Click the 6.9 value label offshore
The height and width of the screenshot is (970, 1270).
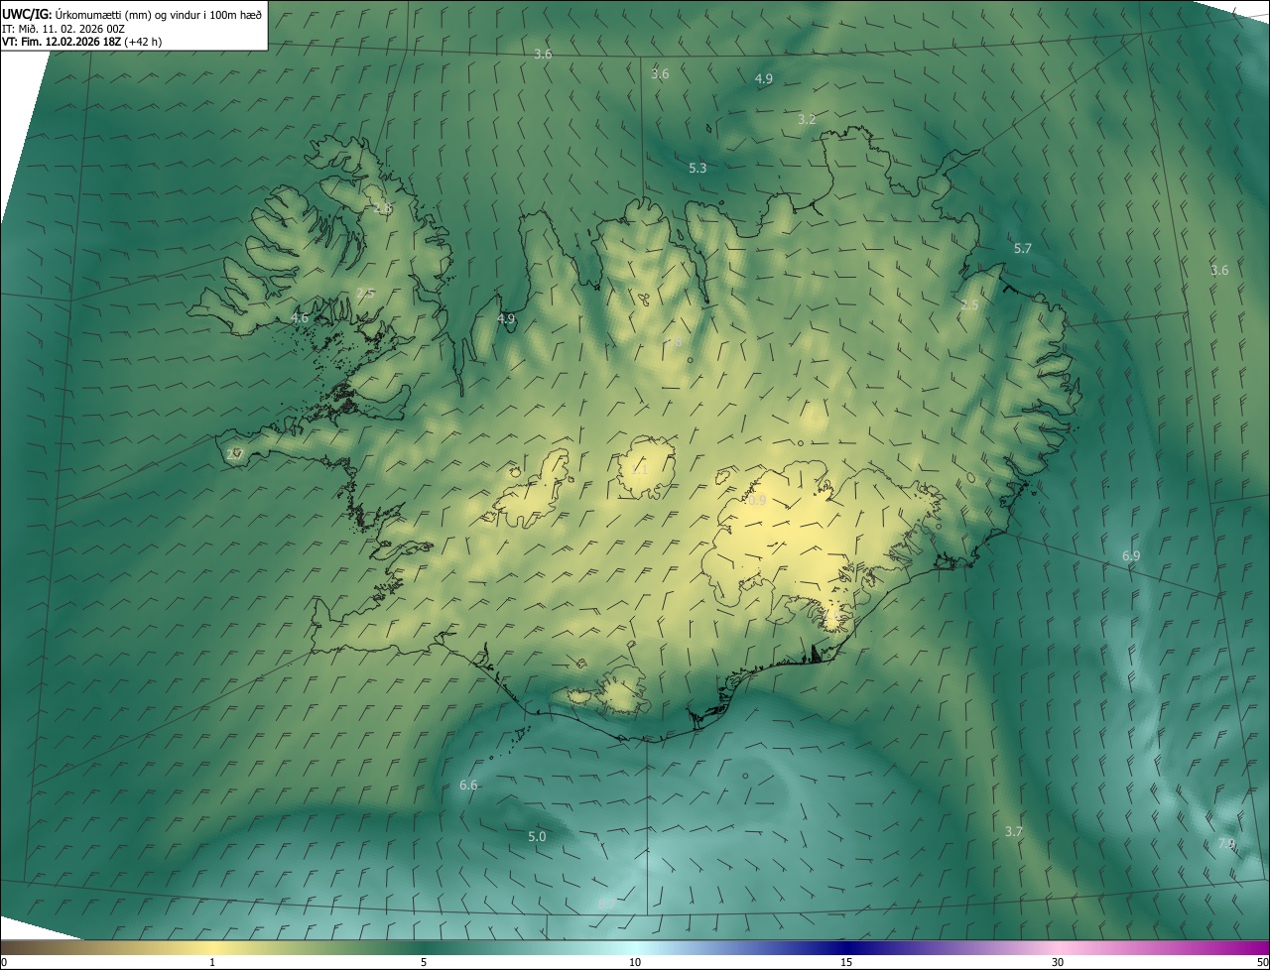click(1131, 556)
